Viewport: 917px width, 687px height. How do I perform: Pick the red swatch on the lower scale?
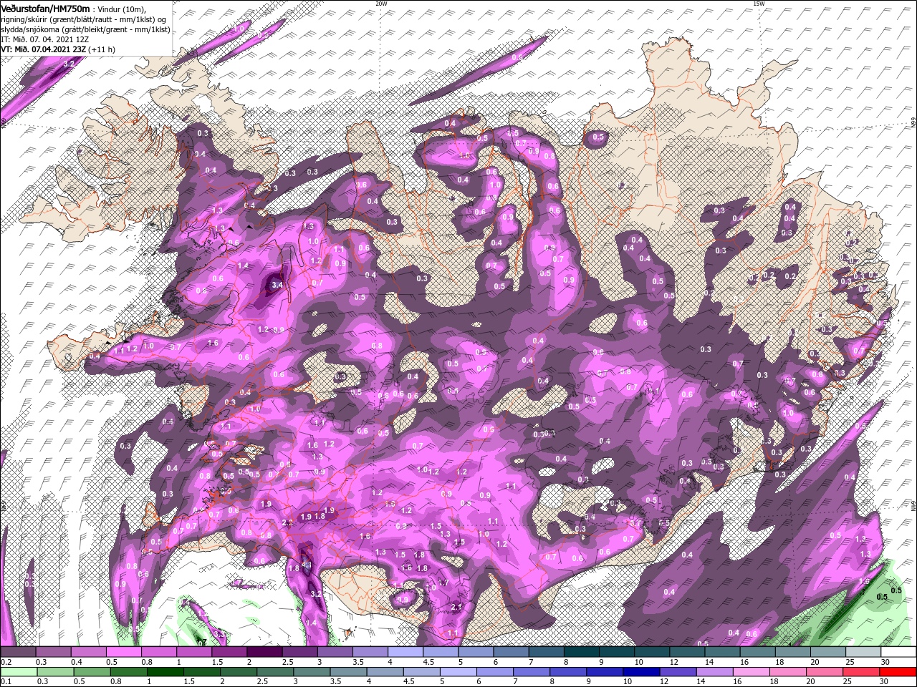click(898, 672)
